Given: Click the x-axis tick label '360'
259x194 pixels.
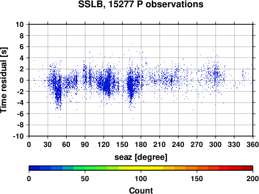Looking at the screenshot, I should click(253, 144).
